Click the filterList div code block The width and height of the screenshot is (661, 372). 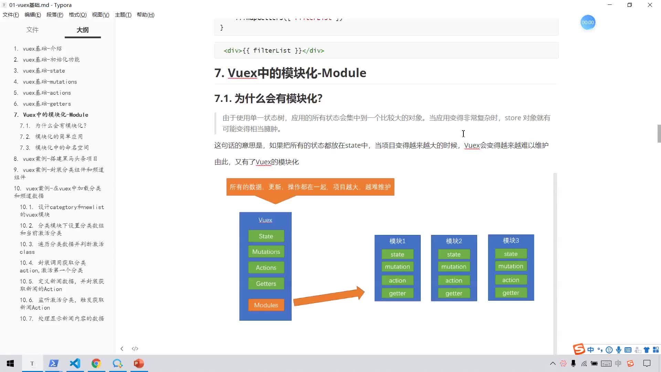point(386,51)
